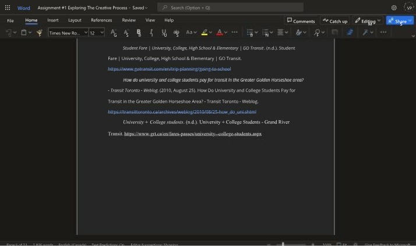Apply the red font color

pyautogui.click(x=220, y=33)
